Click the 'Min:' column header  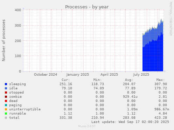tap(97, 80)
